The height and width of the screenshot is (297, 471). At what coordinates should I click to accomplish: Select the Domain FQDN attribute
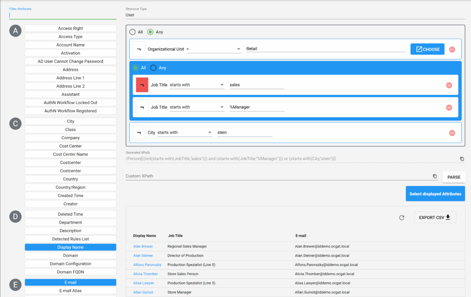point(70,272)
